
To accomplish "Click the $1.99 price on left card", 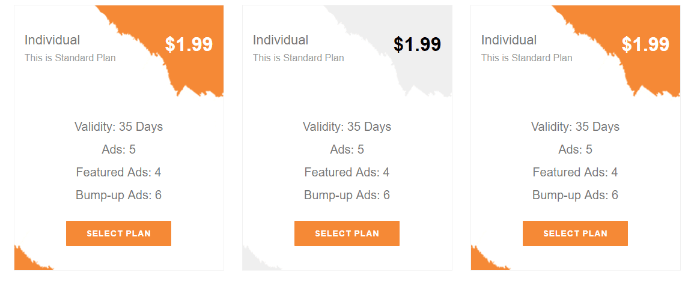I will [x=189, y=44].
